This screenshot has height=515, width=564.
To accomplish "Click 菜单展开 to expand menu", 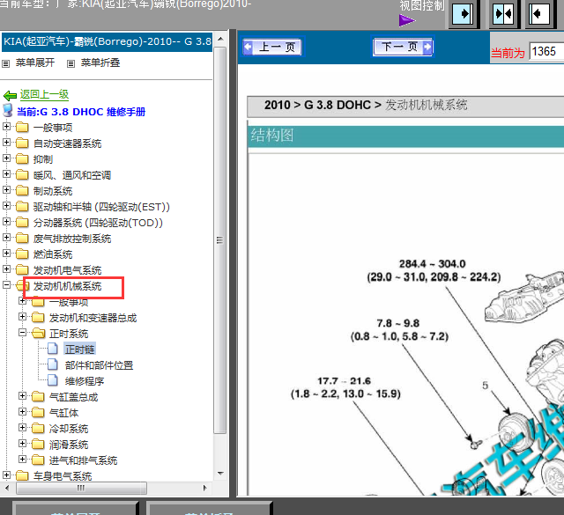I will 35,63.
